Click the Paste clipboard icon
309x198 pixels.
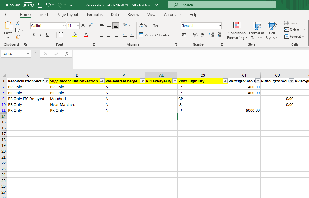click(x=8, y=26)
